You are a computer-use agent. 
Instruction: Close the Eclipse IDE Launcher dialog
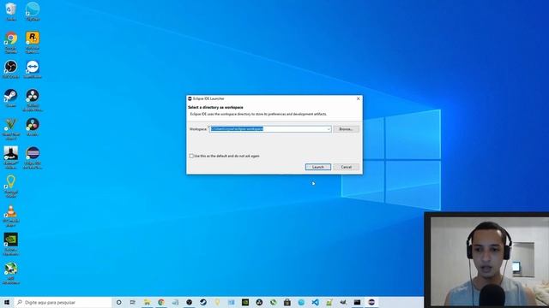pyautogui.click(x=358, y=99)
